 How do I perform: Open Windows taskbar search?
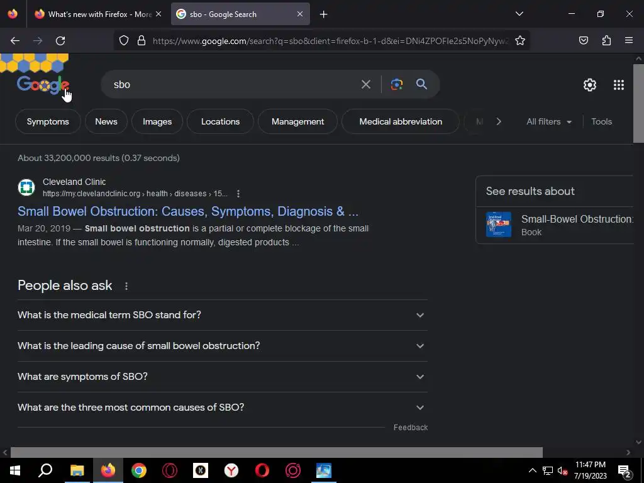(45, 470)
